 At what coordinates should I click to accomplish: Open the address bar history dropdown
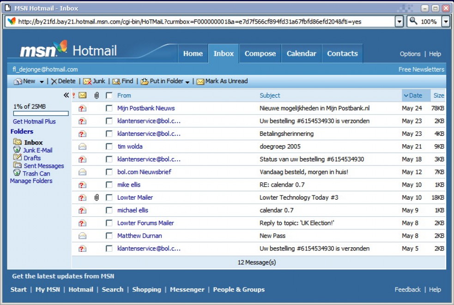click(x=399, y=21)
